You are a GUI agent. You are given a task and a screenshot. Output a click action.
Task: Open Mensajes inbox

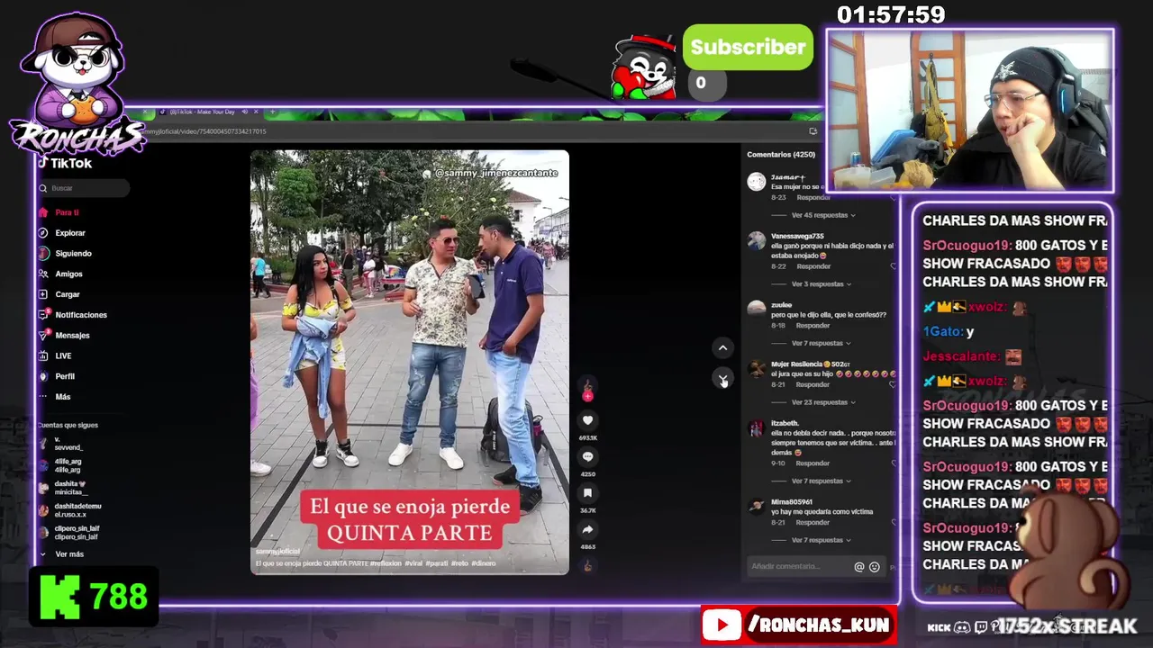coord(72,336)
